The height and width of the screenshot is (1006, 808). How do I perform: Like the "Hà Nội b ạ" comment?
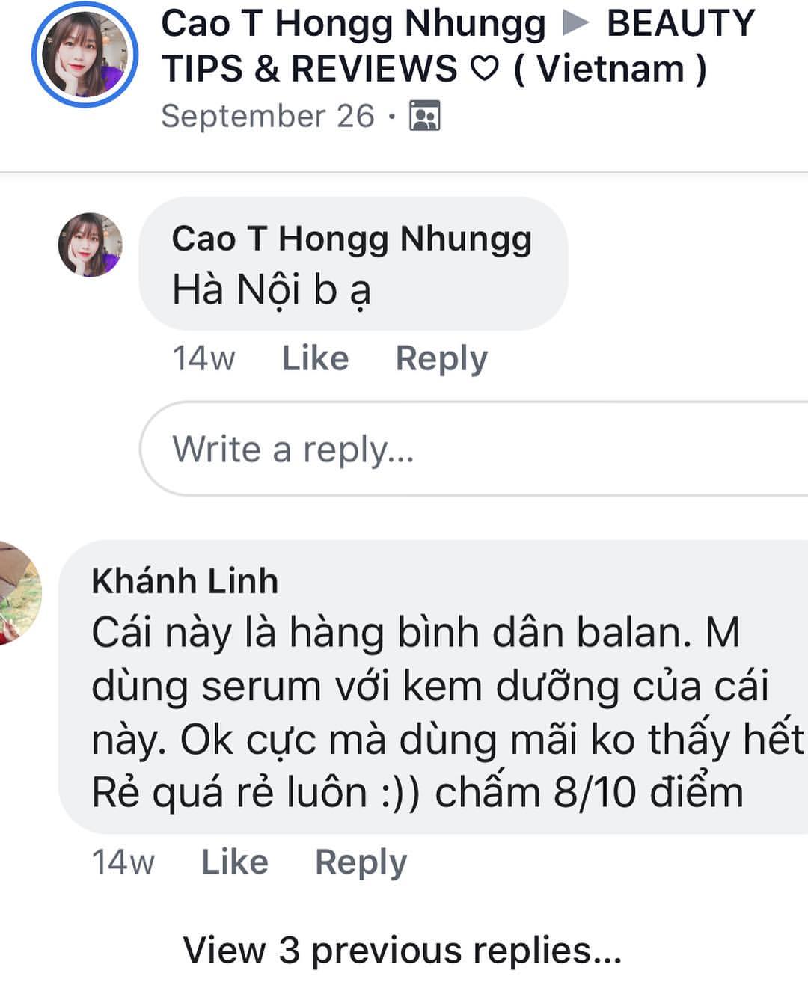[x=315, y=358]
